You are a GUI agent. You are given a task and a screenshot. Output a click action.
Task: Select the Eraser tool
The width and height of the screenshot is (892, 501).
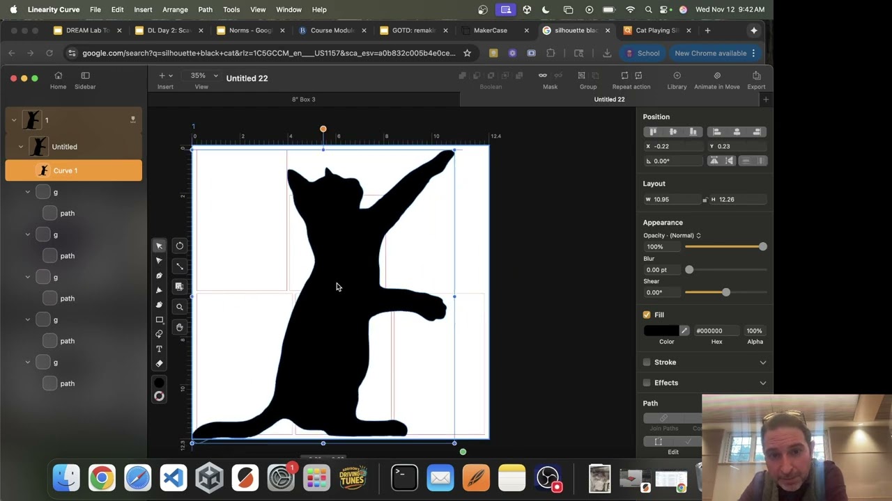[x=159, y=363]
